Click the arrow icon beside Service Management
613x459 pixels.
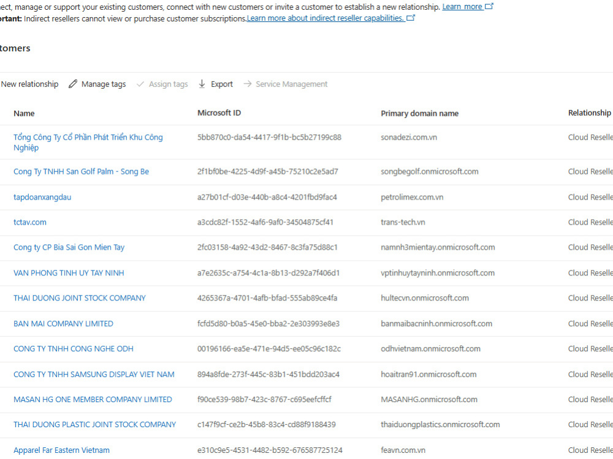[x=248, y=84]
